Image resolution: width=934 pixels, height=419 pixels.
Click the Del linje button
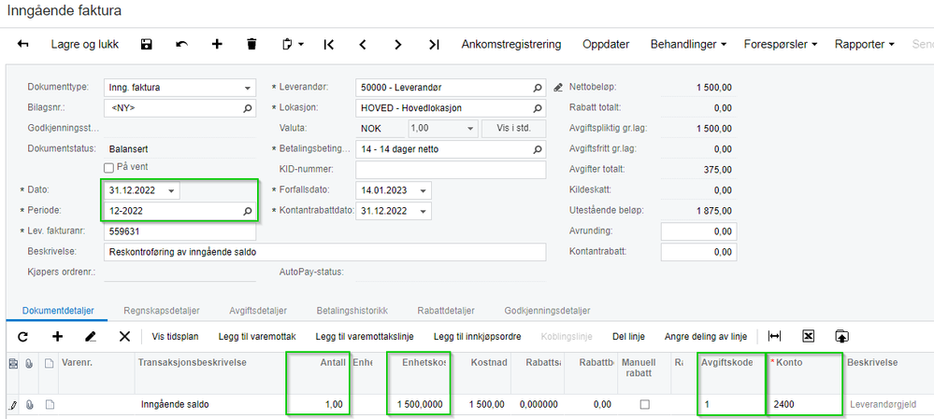coord(628,337)
